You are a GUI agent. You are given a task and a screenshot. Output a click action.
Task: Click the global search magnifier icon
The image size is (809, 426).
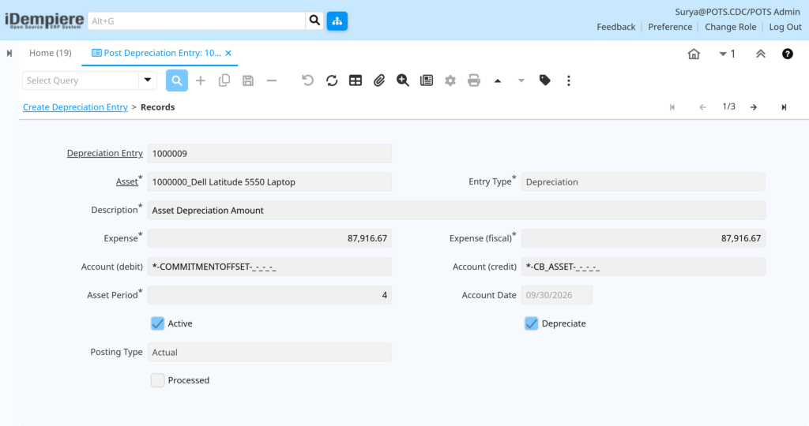(x=314, y=21)
